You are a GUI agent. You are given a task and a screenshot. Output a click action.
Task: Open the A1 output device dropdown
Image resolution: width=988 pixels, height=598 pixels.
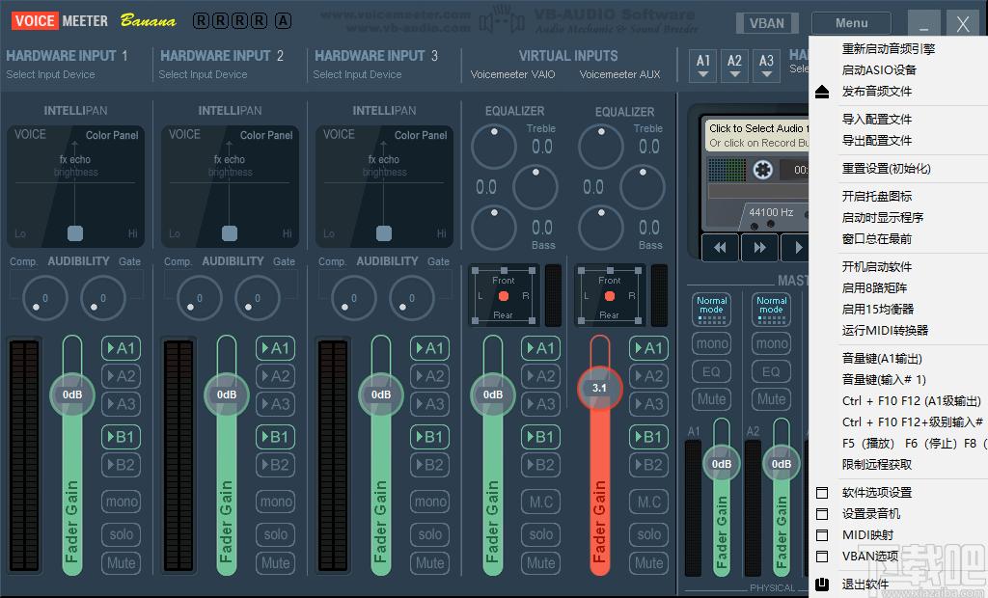(x=703, y=66)
